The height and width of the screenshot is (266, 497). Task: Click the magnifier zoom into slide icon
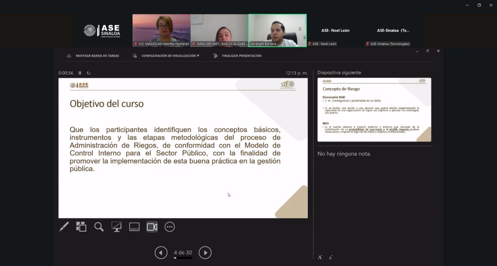(99, 227)
